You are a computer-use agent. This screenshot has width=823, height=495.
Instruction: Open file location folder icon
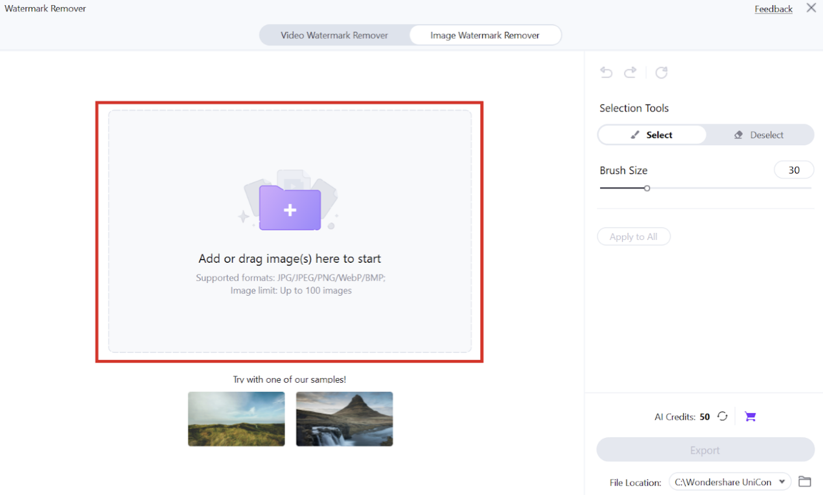[805, 481]
